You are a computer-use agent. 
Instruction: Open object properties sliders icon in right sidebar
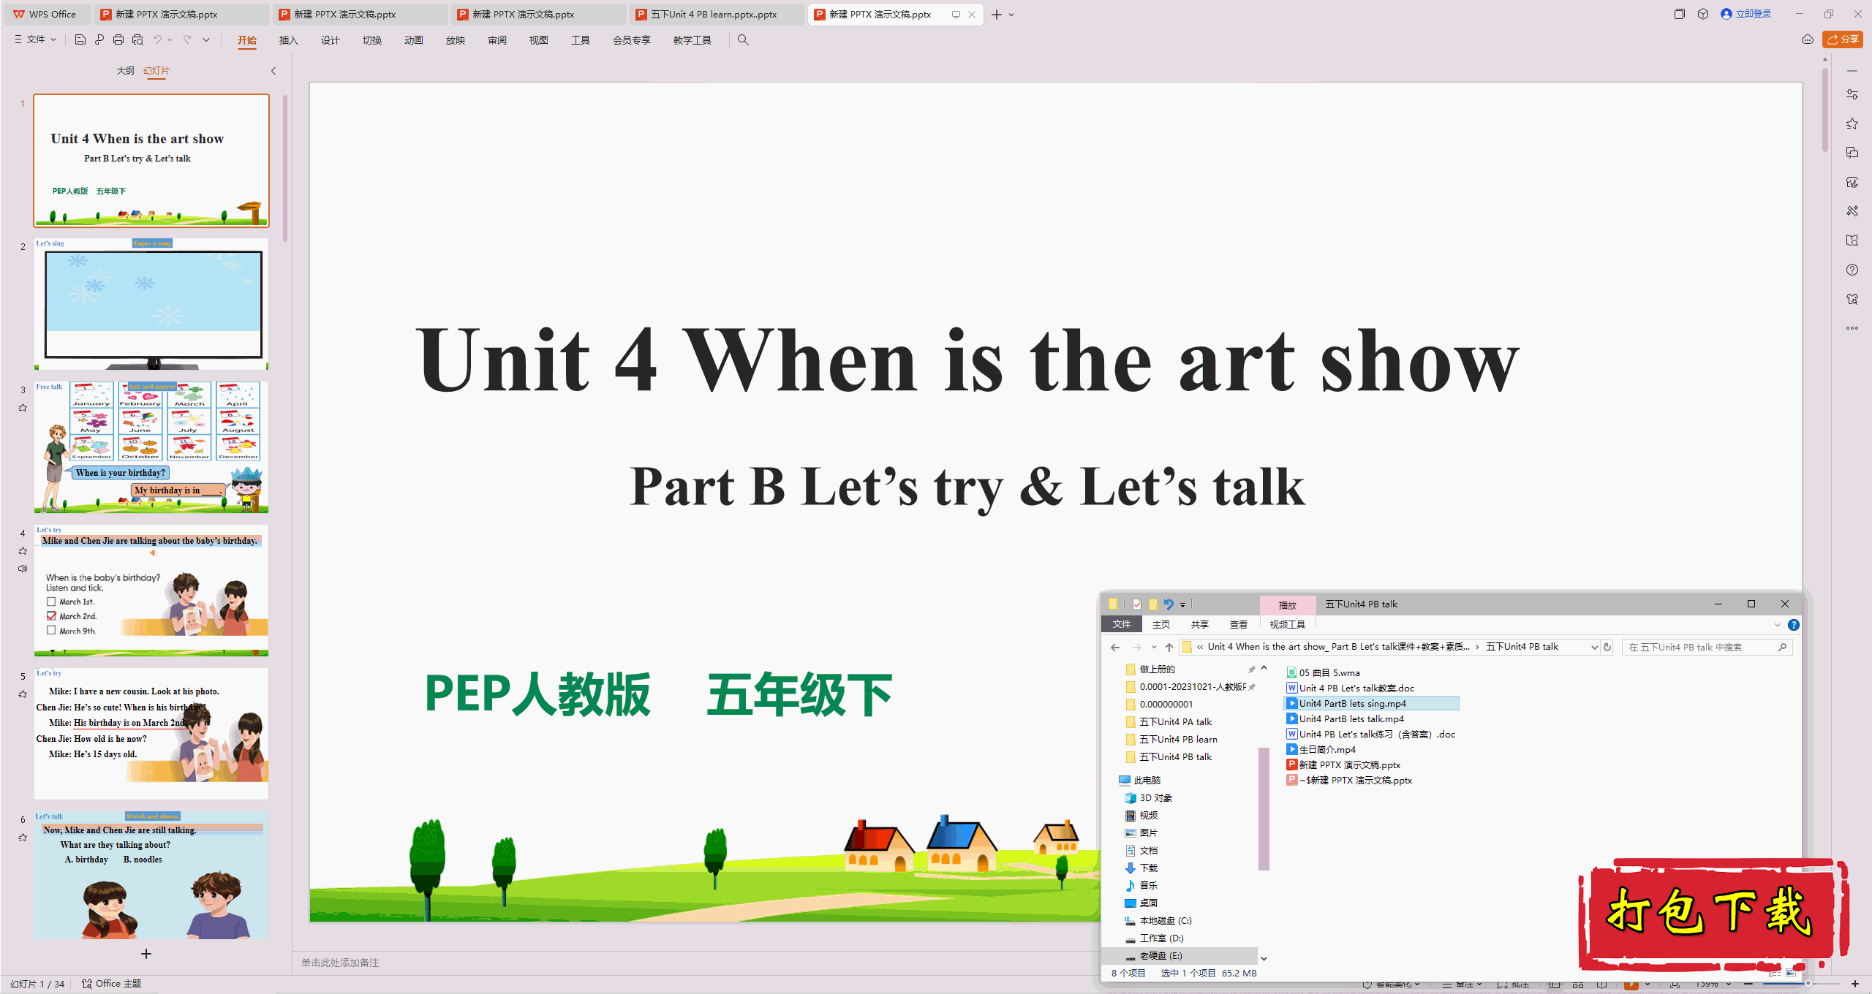coord(1852,94)
